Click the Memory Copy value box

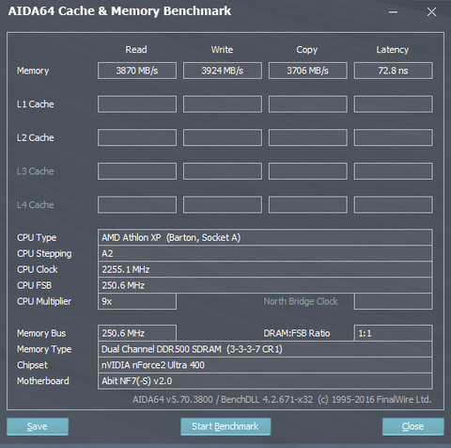tap(308, 71)
